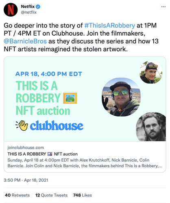Open the THIS IS A ROBBERY NFT auction card title

tap(43, 154)
